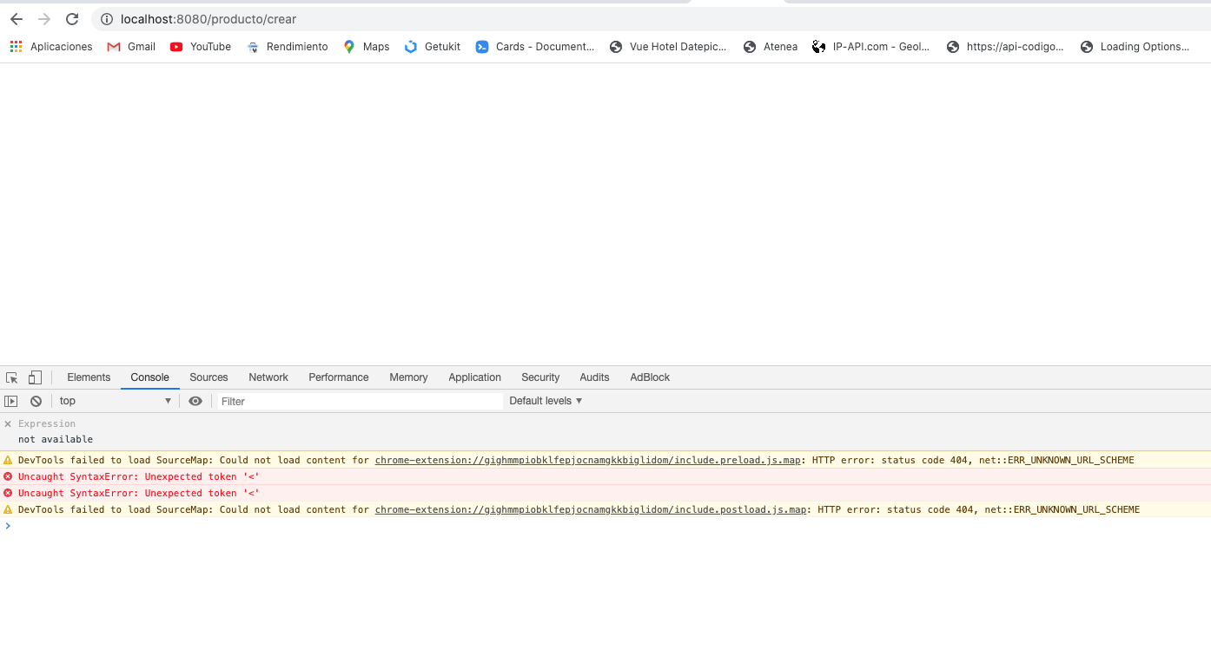The image size is (1211, 669).
Task: Activate the inspect element picker icon
Action: pyautogui.click(x=12, y=377)
